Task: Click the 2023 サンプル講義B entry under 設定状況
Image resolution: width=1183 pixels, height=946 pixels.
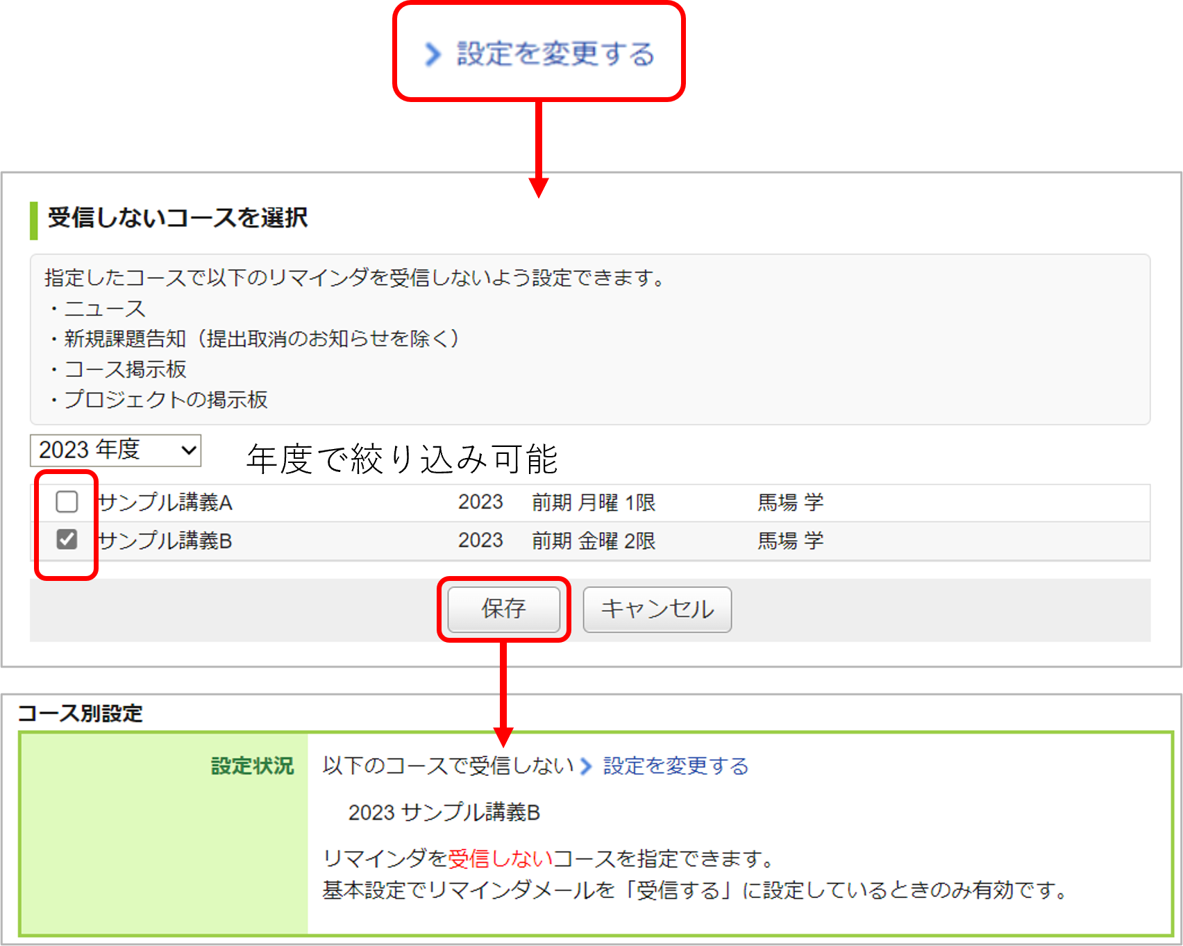Action: [x=444, y=812]
